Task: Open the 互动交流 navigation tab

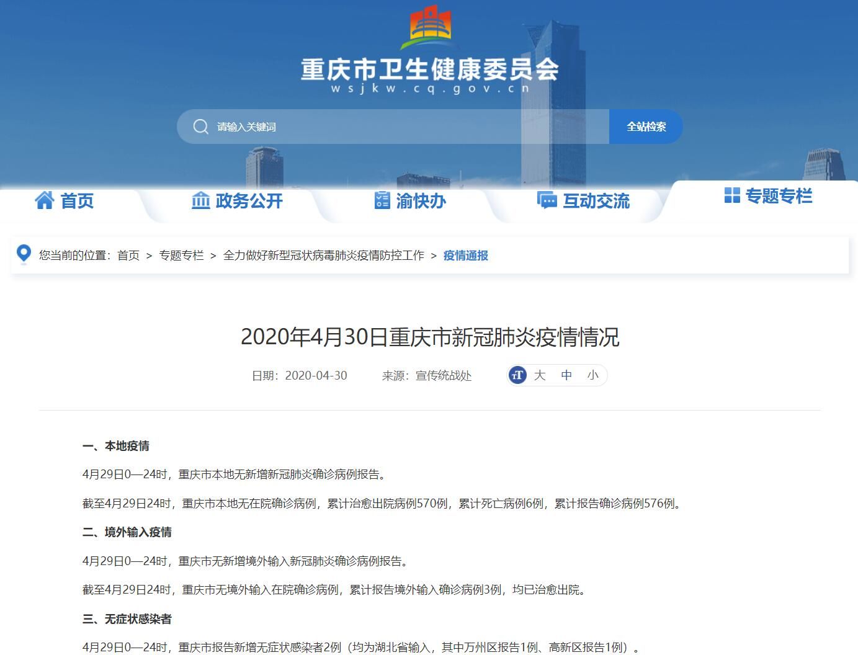Action: pos(596,200)
